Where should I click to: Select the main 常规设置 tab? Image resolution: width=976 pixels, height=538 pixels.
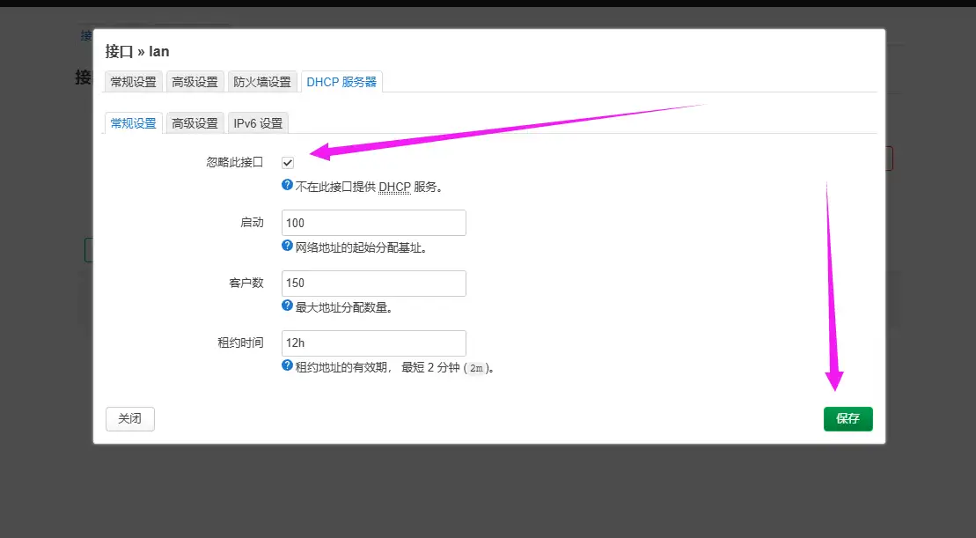[x=132, y=81]
